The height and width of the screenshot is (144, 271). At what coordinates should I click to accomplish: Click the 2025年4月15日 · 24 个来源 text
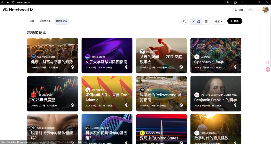tap(44, 67)
